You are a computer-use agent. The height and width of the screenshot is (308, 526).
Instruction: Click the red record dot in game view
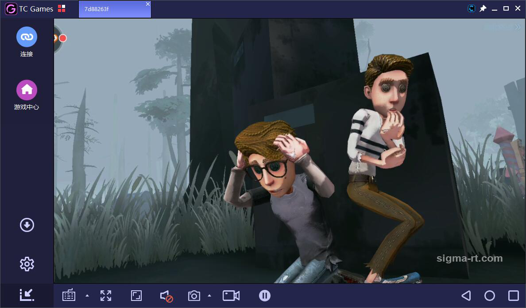click(x=63, y=38)
